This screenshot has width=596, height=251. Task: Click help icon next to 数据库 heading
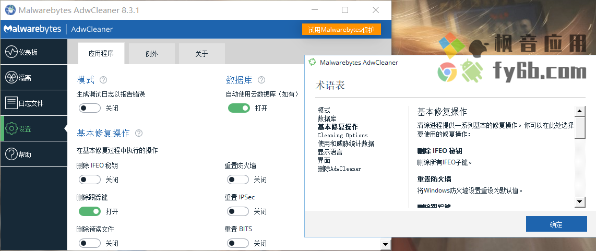point(261,80)
